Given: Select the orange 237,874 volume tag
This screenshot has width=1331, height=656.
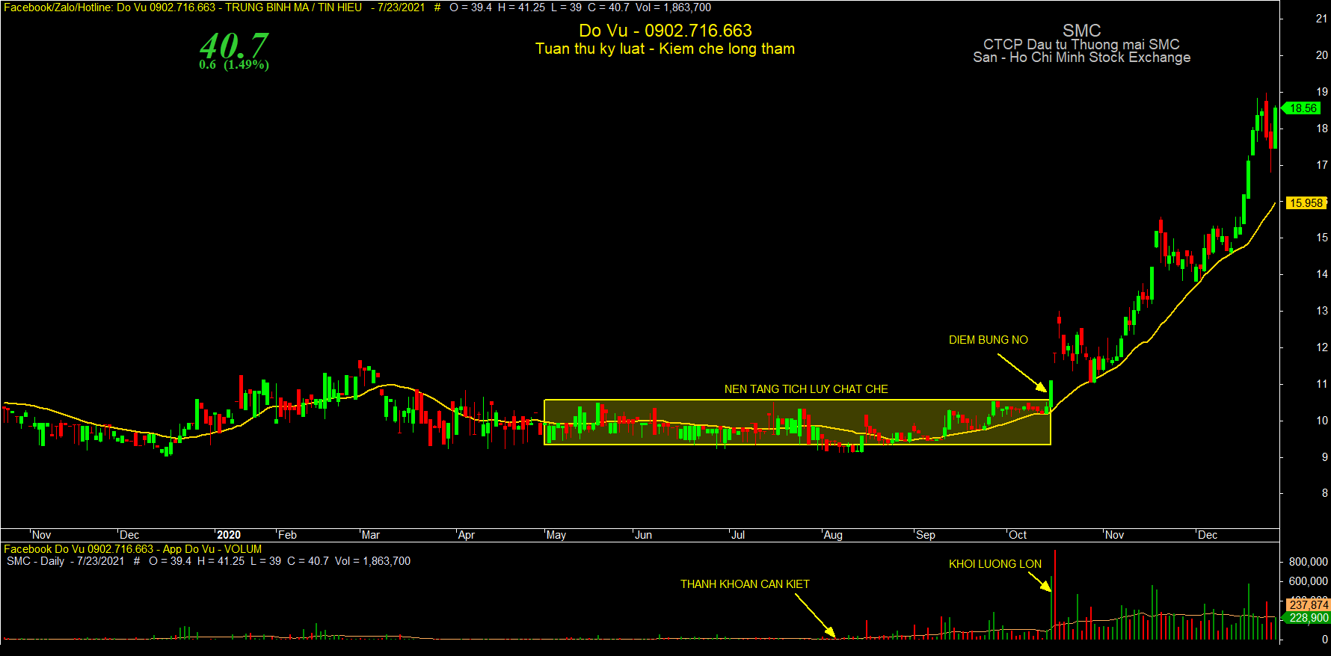Looking at the screenshot, I should click(x=1308, y=604).
